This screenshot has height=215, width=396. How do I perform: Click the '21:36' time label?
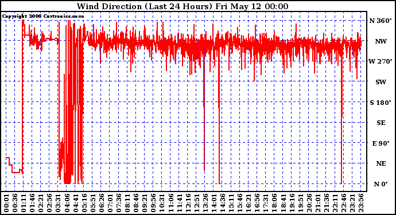pyautogui.click(x=327, y=204)
